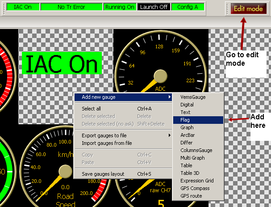Toggle the Launch Off status flag
271x207 pixels.
pos(153,7)
